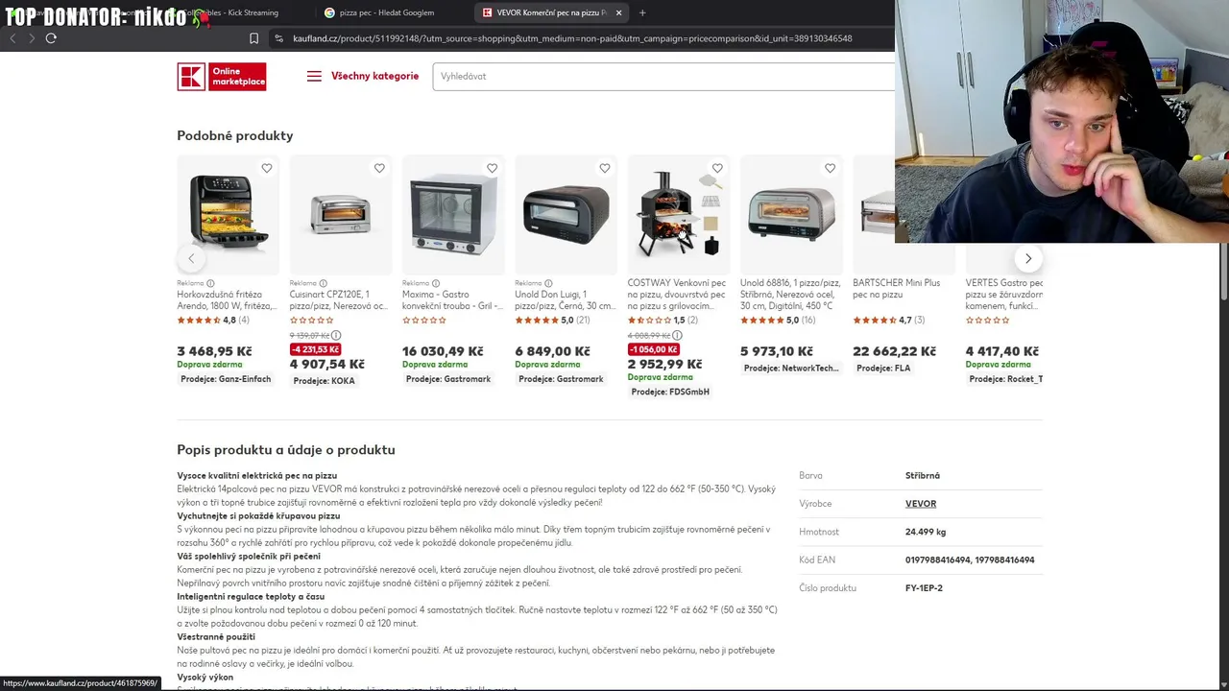The width and height of the screenshot is (1229, 691).
Task: Click the browser forward arrow
Action: pyautogui.click(x=32, y=38)
